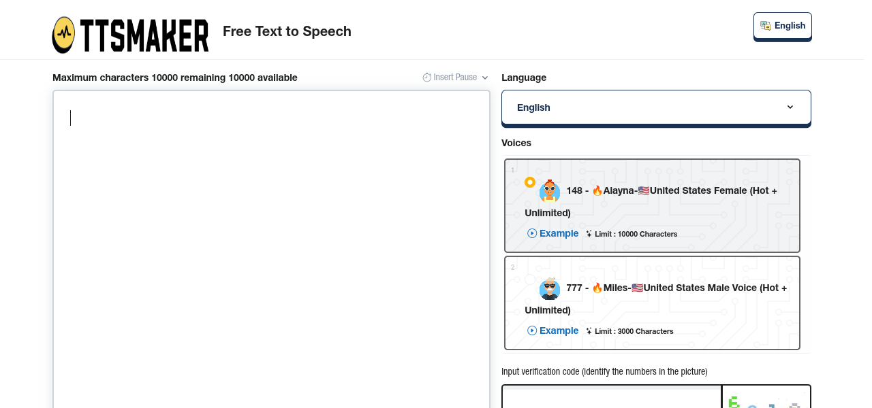Click the TTSMaker yellow waveform logo icon
Viewport: 872px width, 408px height.
(64, 35)
